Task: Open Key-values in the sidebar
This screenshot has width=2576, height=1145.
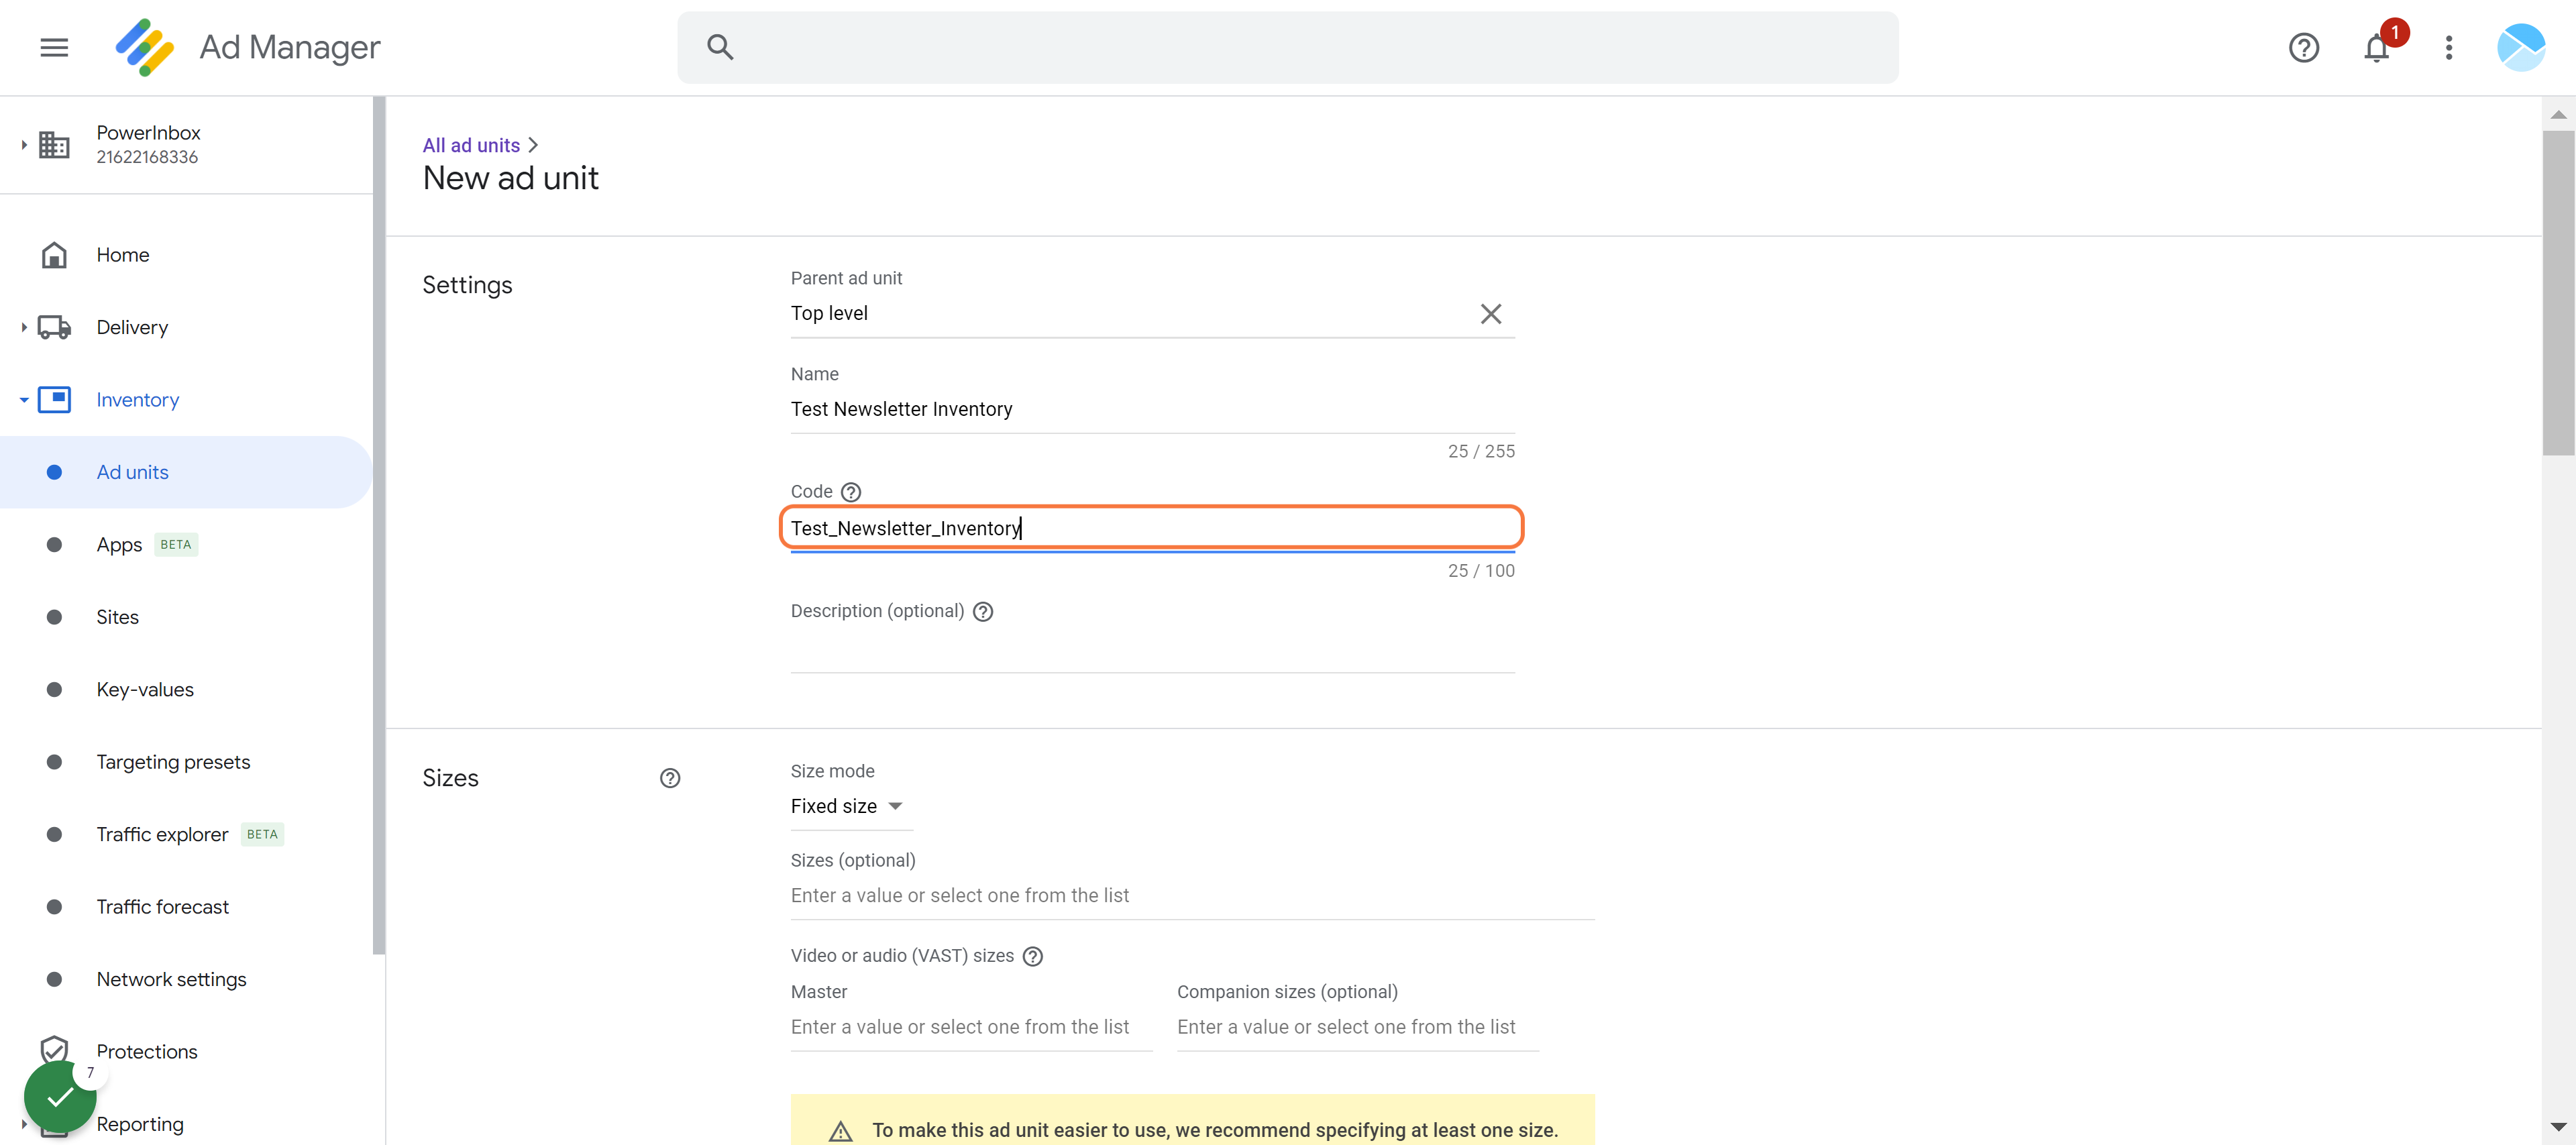Action: [145, 689]
